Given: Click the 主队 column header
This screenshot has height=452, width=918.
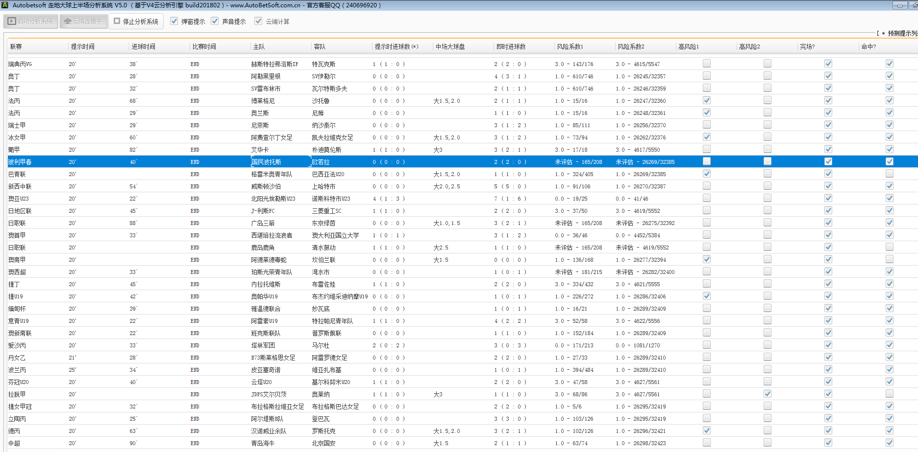Looking at the screenshot, I should [x=259, y=46].
